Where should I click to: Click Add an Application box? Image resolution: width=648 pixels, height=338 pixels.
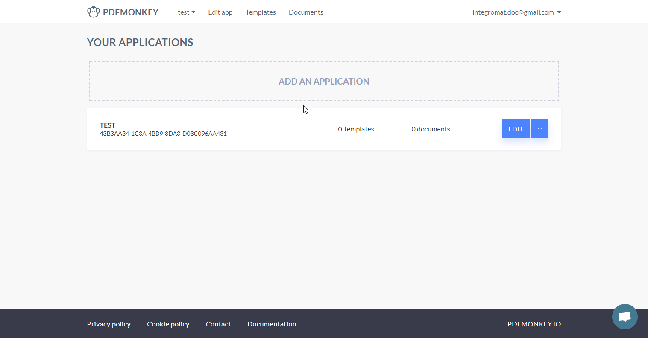324,81
